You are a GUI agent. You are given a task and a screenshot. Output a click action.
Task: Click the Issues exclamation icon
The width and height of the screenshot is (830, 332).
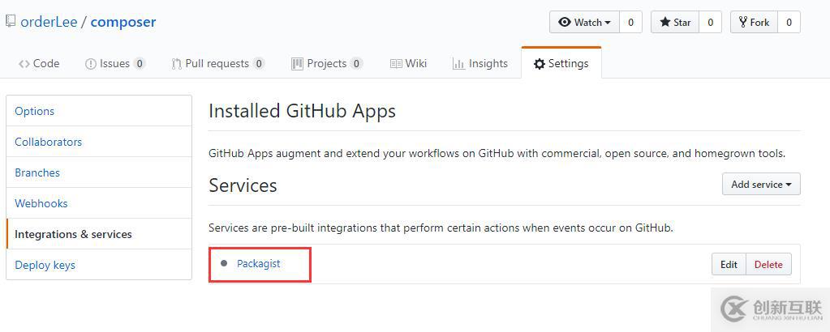(91, 64)
